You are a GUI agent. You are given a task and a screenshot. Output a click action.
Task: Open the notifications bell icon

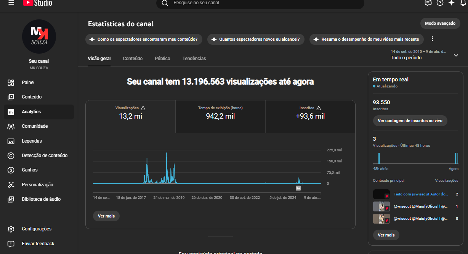coord(463,3)
